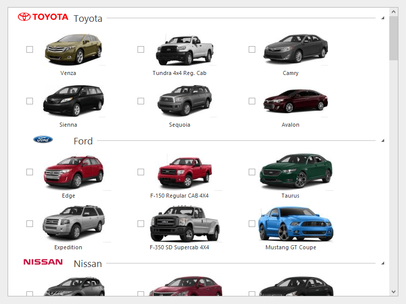
Task: Click the scrollbar up arrow
Action: pyautogui.click(x=394, y=12)
